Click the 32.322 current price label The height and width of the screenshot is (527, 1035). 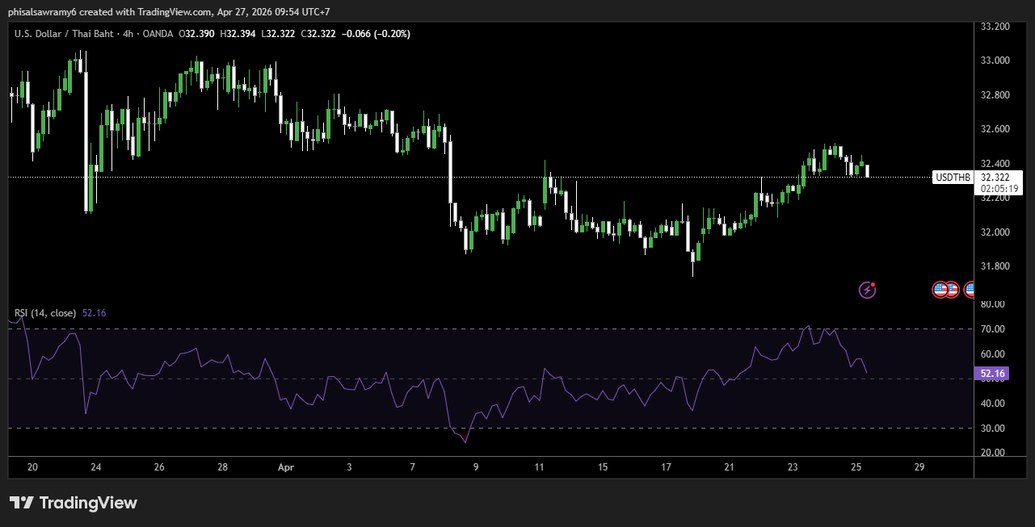click(997, 177)
